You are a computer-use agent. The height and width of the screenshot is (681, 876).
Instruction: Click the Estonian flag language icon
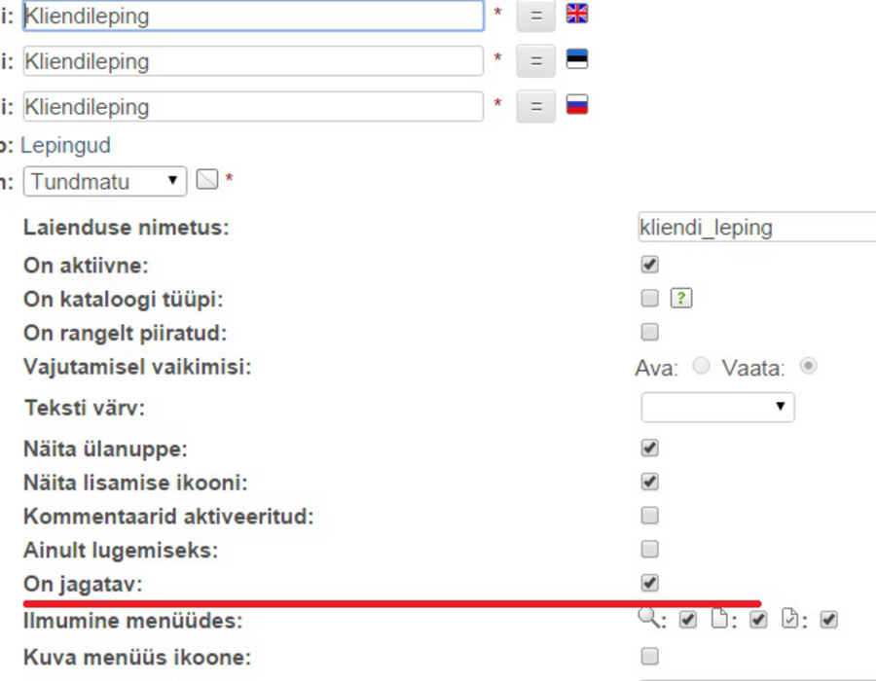(577, 58)
